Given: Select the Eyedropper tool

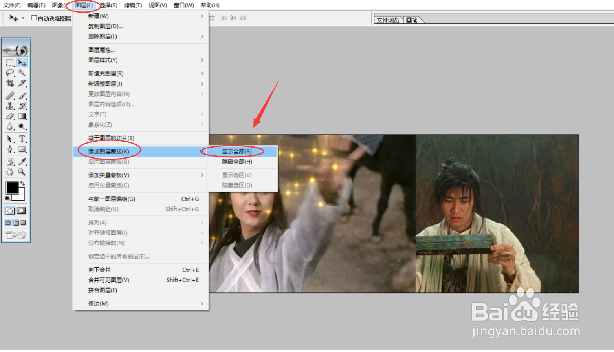Looking at the screenshot, I should coord(22,162).
